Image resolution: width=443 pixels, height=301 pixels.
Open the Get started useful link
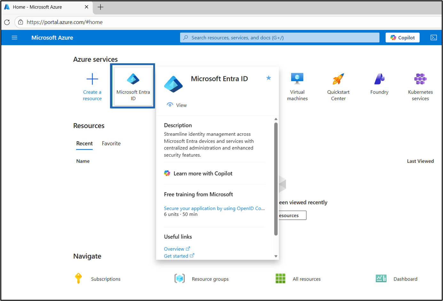click(179, 256)
